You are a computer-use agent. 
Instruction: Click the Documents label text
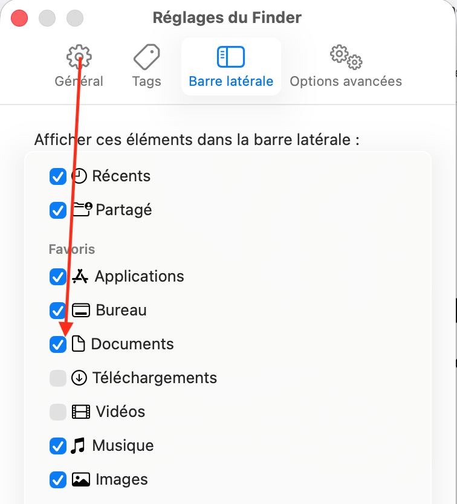[132, 344]
